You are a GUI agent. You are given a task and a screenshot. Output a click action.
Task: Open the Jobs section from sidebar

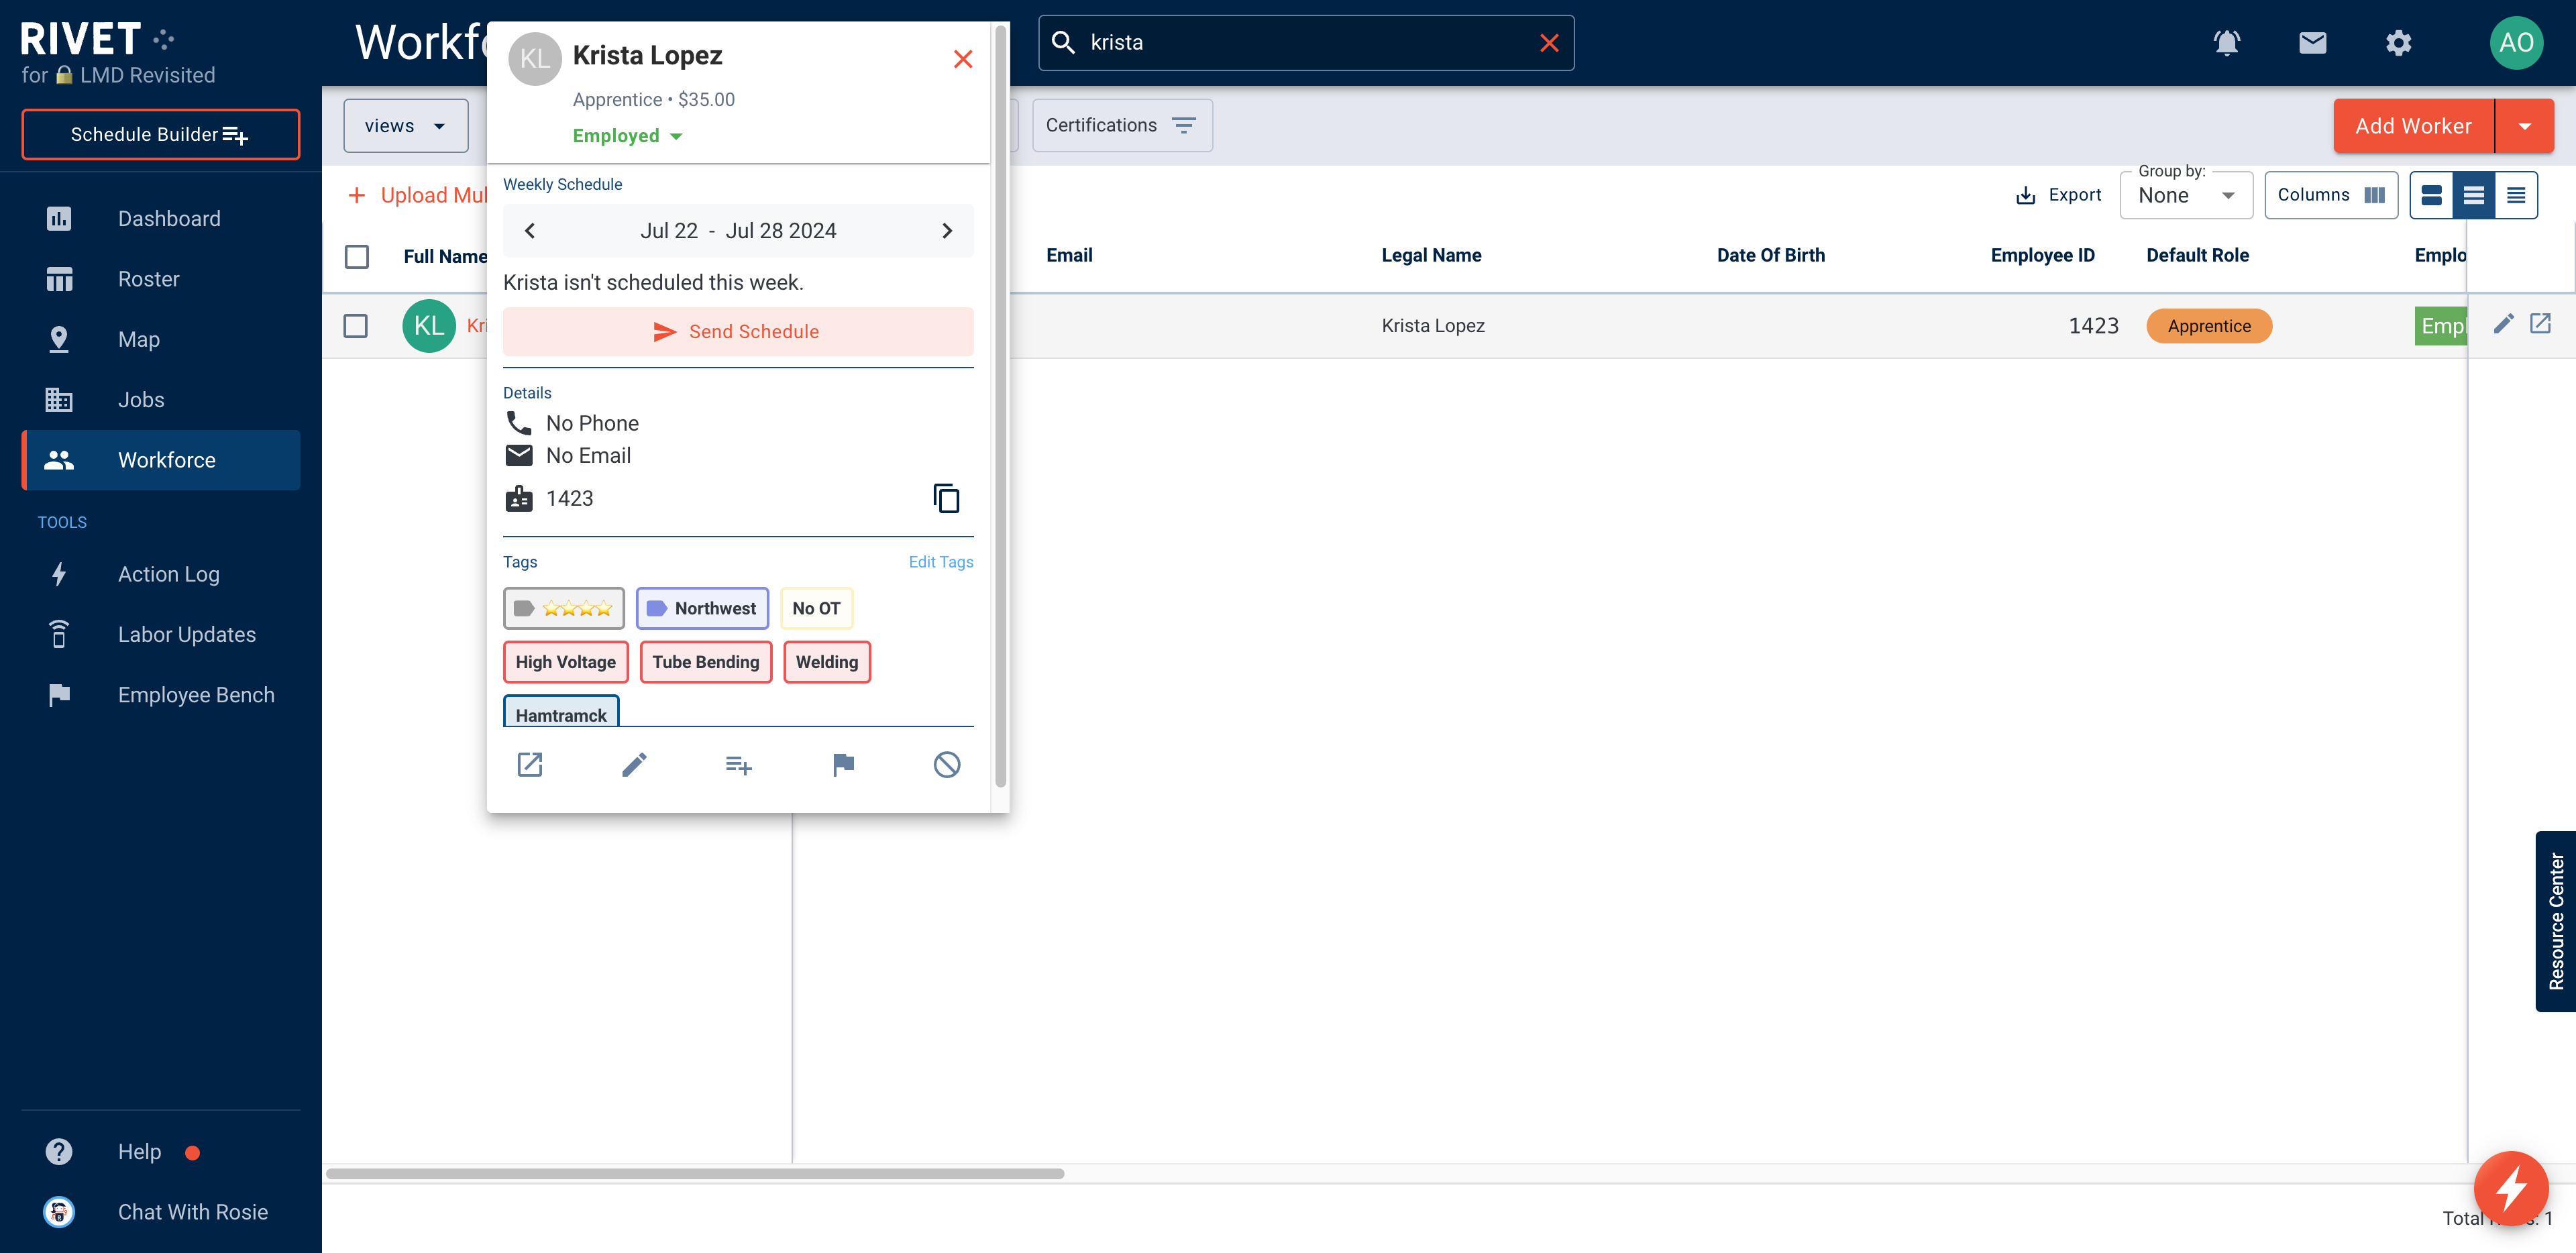tap(142, 399)
